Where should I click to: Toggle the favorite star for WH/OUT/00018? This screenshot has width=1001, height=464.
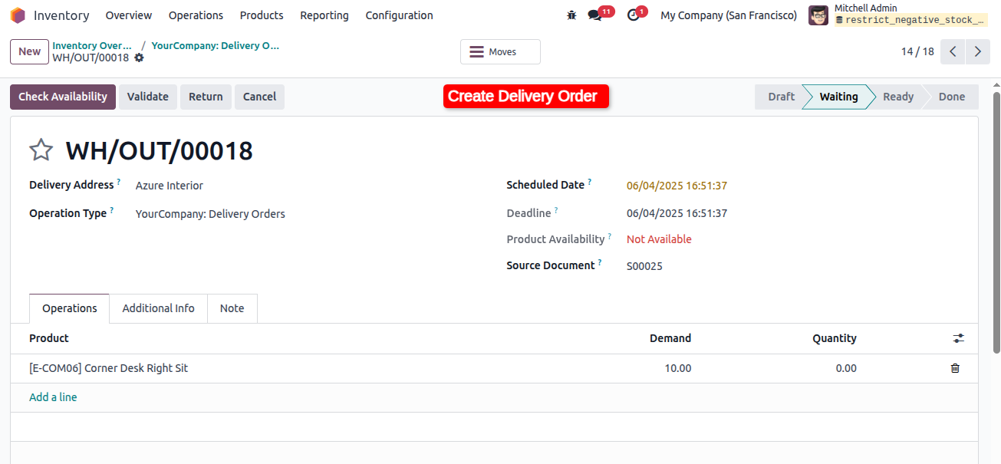(41, 150)
